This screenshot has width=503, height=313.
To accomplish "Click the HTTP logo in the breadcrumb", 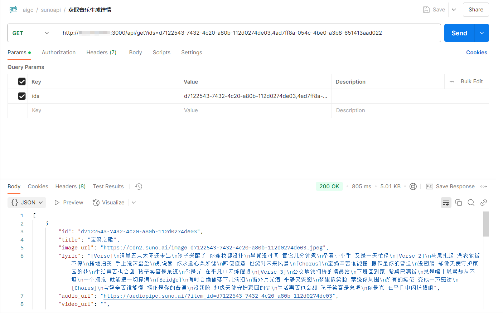I will (13, 10).
